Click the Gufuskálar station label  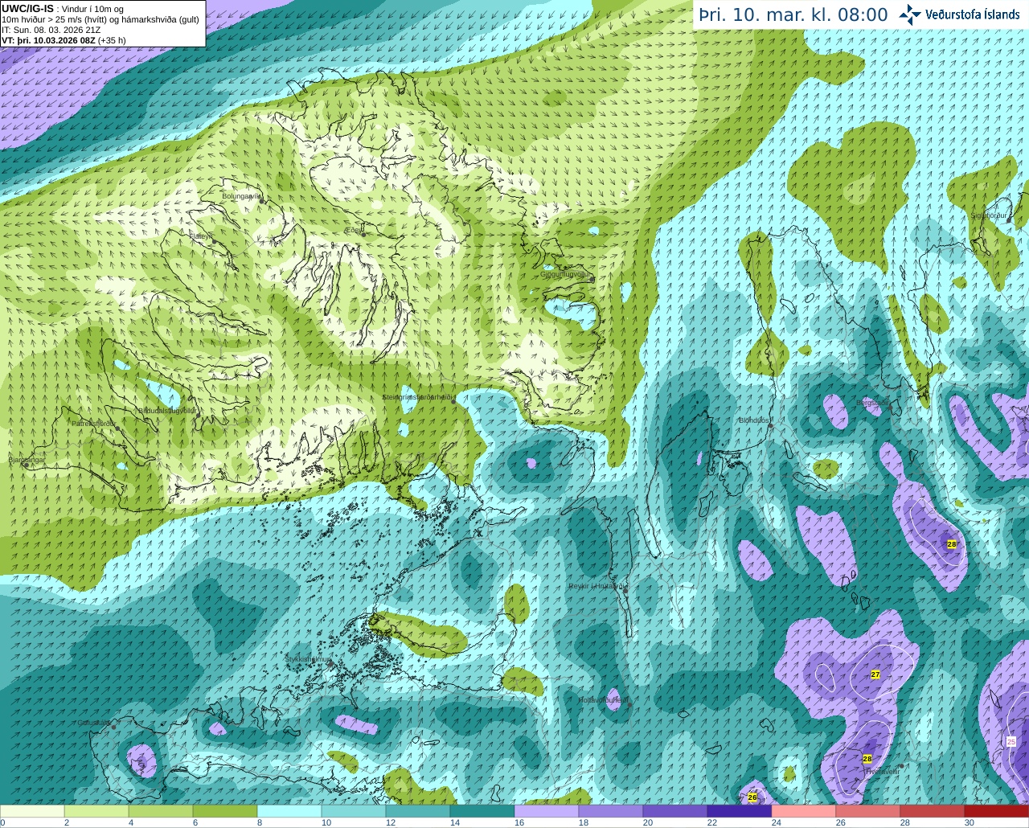pyautogui.click(x=93, y=722)
